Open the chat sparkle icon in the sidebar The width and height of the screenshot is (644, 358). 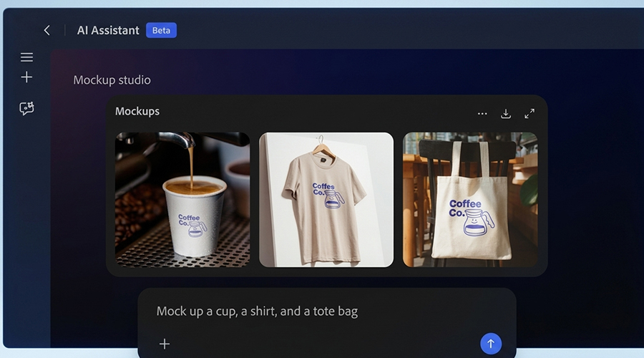pos(26,109)
